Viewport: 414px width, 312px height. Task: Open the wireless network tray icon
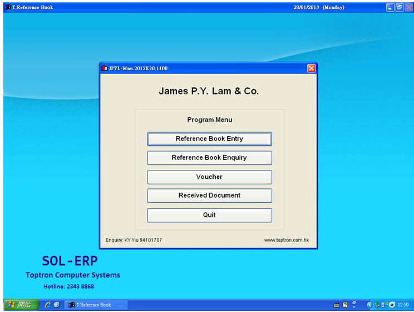(x=385, y=305)
